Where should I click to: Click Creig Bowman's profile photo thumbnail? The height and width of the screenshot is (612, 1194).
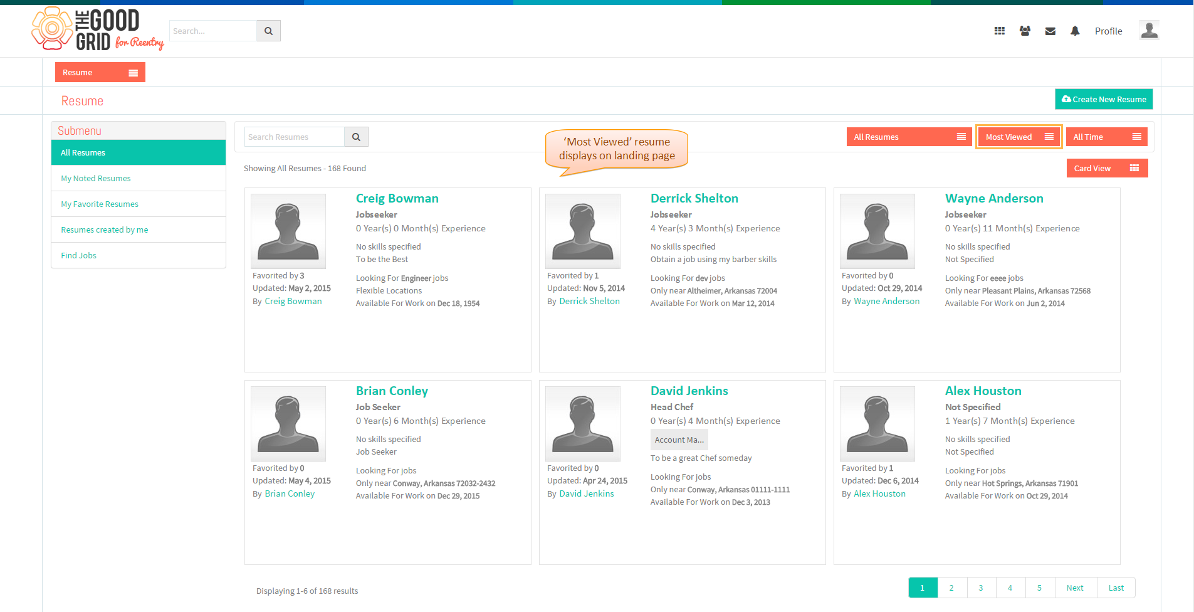pos(288,231)
